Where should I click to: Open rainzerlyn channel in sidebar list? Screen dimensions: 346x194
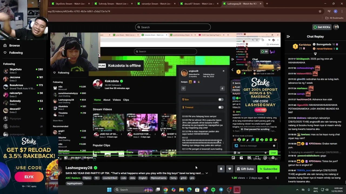coord(23,95)
